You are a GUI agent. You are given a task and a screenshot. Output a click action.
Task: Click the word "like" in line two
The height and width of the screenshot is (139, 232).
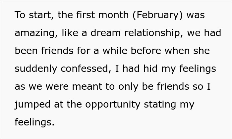tap(70, 32)
